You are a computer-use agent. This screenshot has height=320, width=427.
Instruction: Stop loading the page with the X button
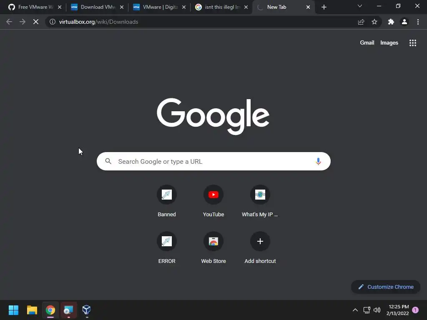tap(36, 22)
